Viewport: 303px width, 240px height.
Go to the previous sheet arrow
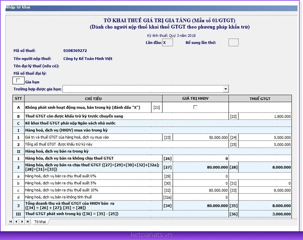[16, 221]
